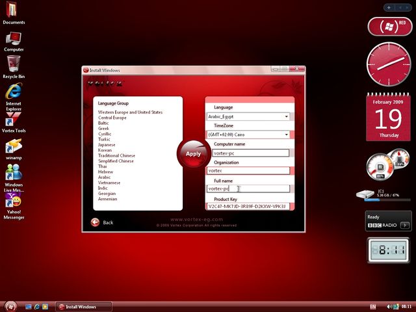This screenshot has width=416, height=312.
Task: Launch Internet Explorer from desktop
Action: 14,97
